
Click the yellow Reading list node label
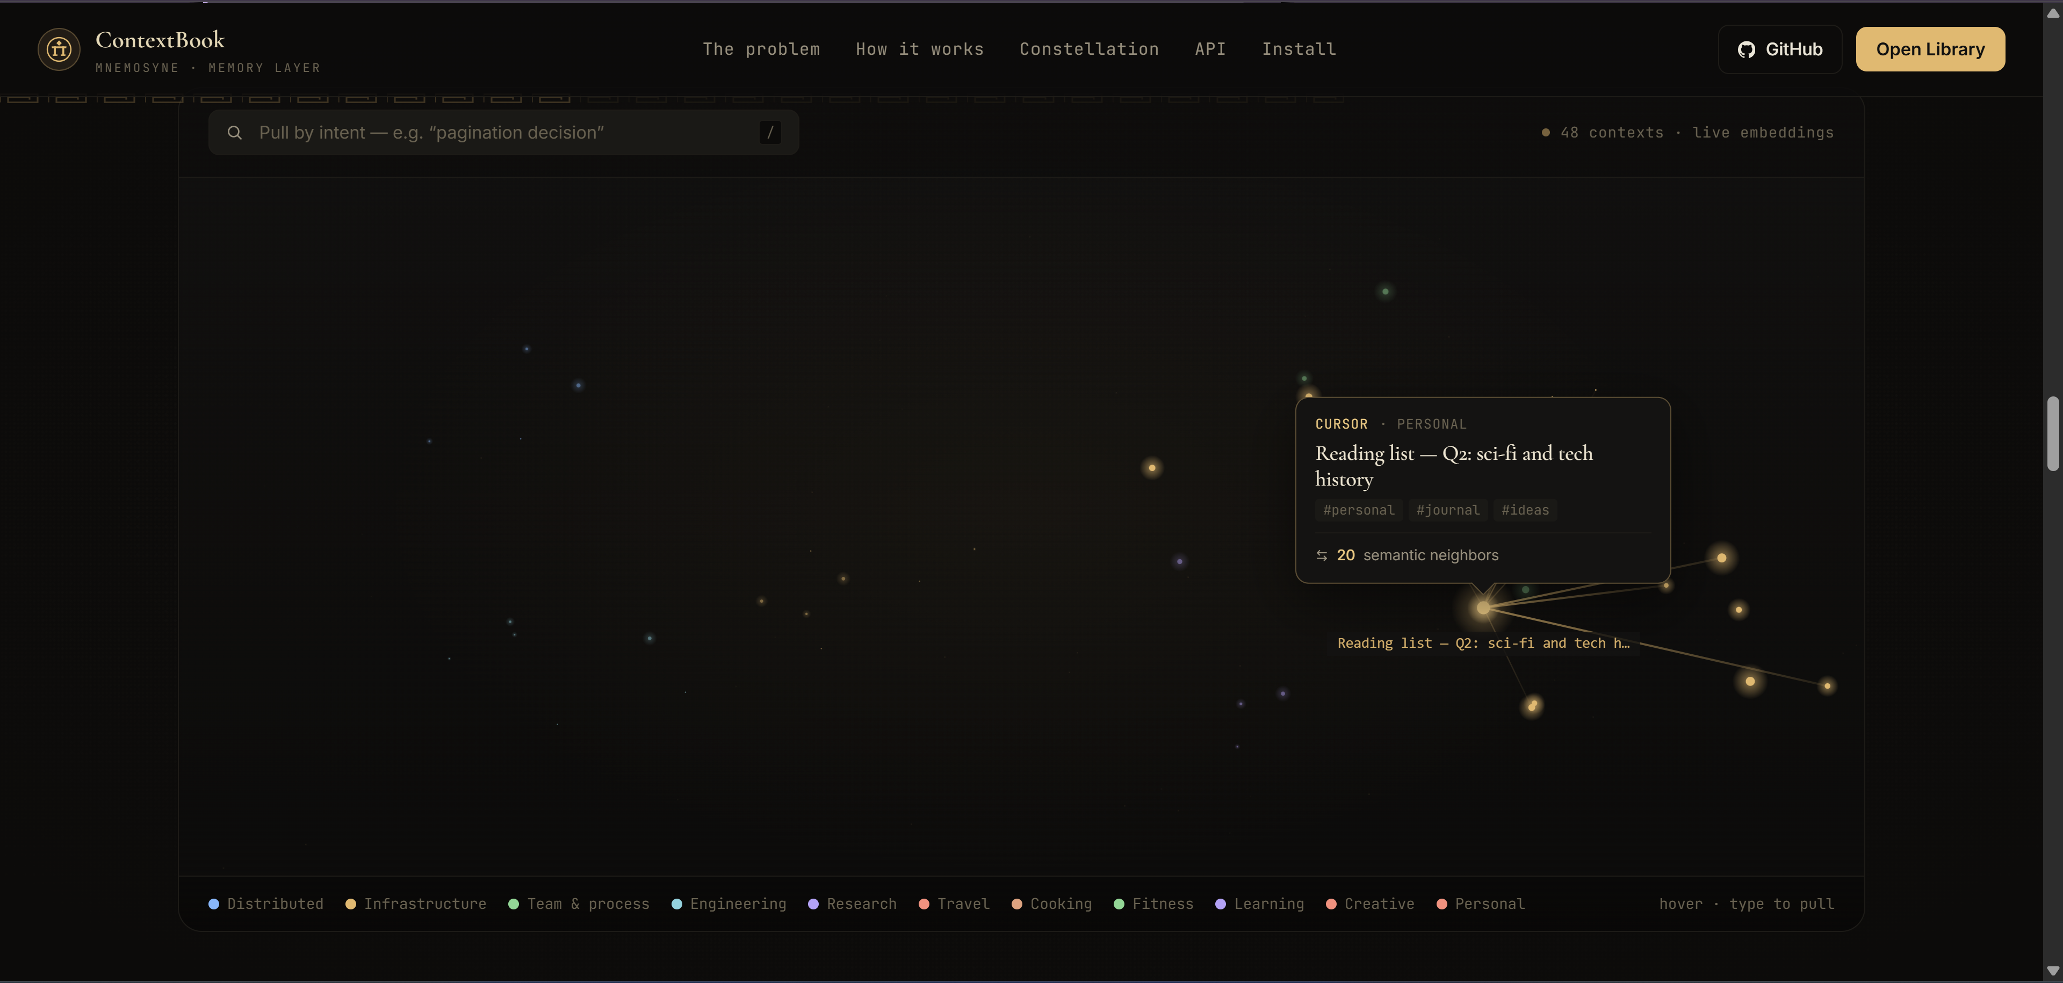pos(1483,643)
